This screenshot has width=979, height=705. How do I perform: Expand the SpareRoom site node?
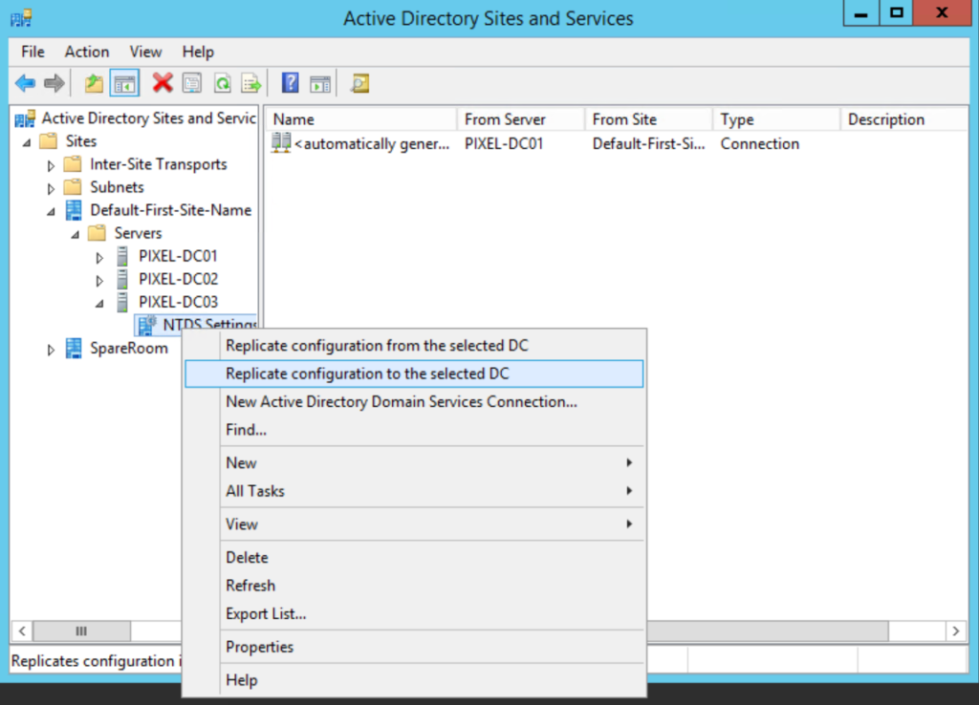pyautogui.click(x=51, y=349)
